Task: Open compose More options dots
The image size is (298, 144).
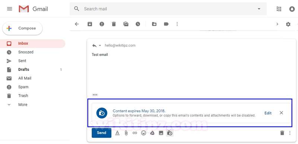Action: 290,133
